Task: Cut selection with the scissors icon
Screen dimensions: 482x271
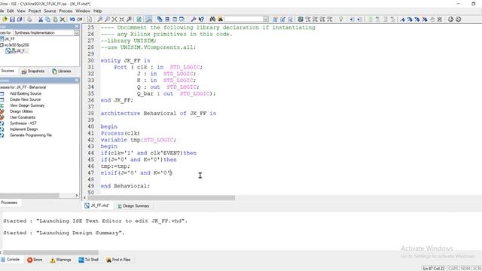Action: click(x=41, y=20)
